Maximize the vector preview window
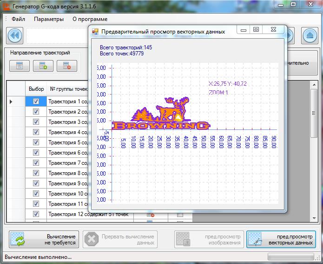The height and width of the screenshot is (264, 323). (256, 30)
